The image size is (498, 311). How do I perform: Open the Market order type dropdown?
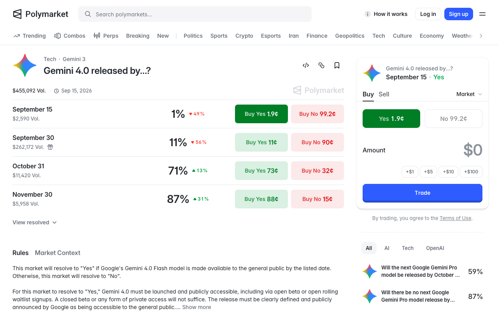click(x=469, y=94)
